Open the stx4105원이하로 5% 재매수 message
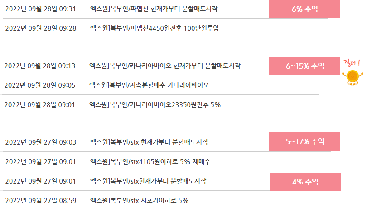The width and height of the screenshot is (367, 212). click(150, 161)
